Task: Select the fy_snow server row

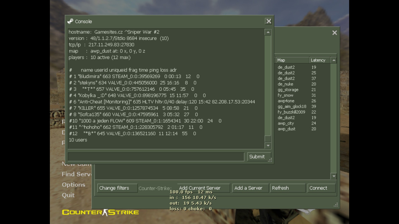Action: pyautogui.click(x=302, y=95)
